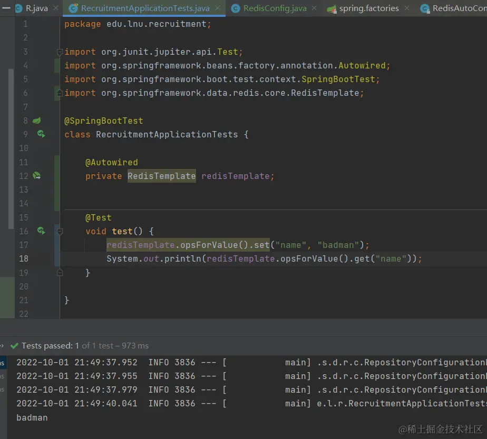Select the RecruitmentApplicationTests.java tab
Image resolution: width=487 pixels, height=439 pixels.
145,8
